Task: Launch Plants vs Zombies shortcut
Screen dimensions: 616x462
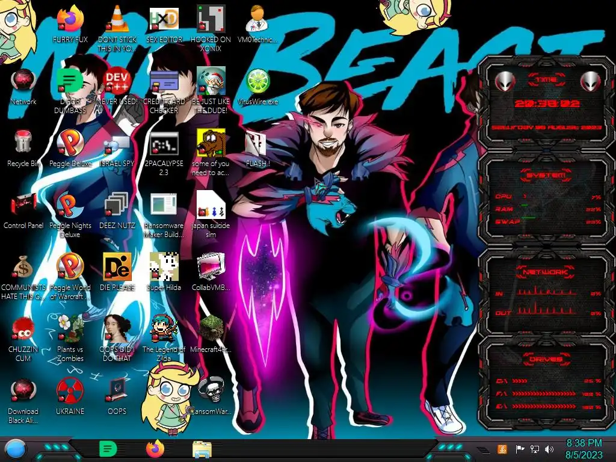Action: (70, 329)
